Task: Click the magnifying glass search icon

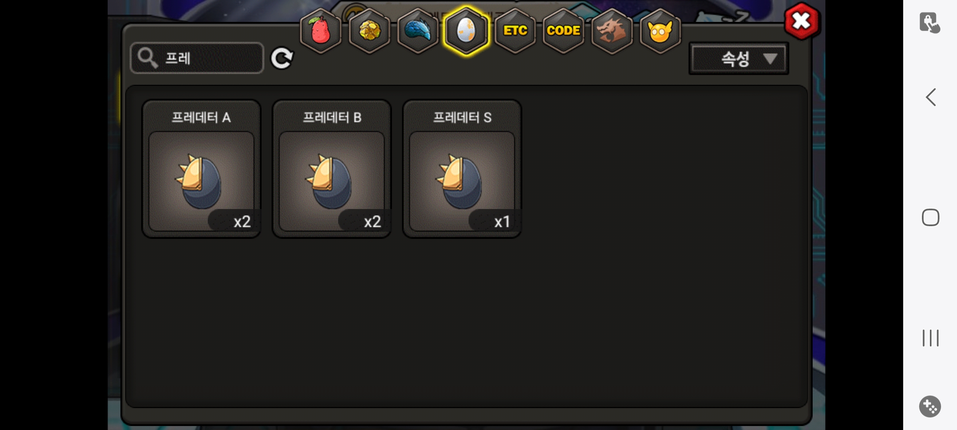Action: click(x=148, y=58)
